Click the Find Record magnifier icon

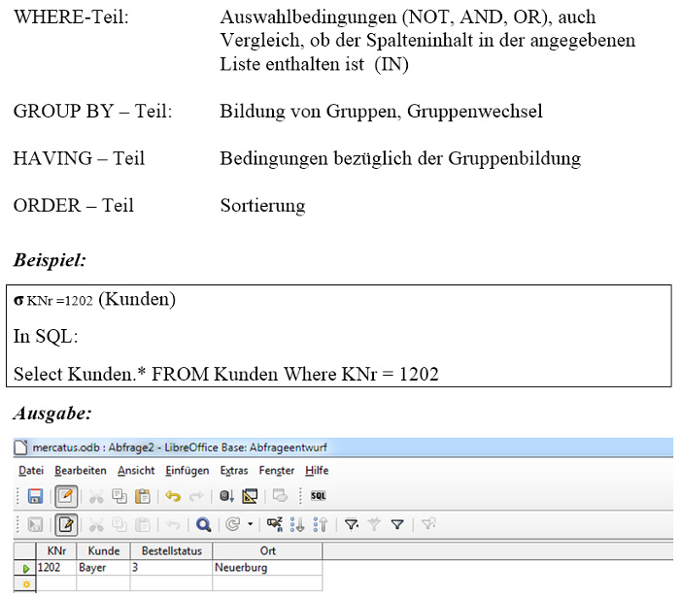coord(203,525)
